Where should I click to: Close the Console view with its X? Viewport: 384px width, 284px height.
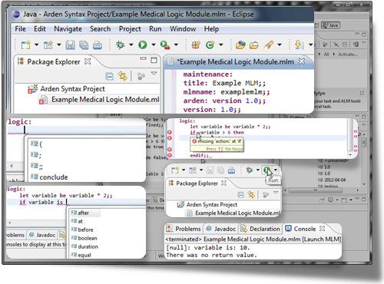coord(322,228)
